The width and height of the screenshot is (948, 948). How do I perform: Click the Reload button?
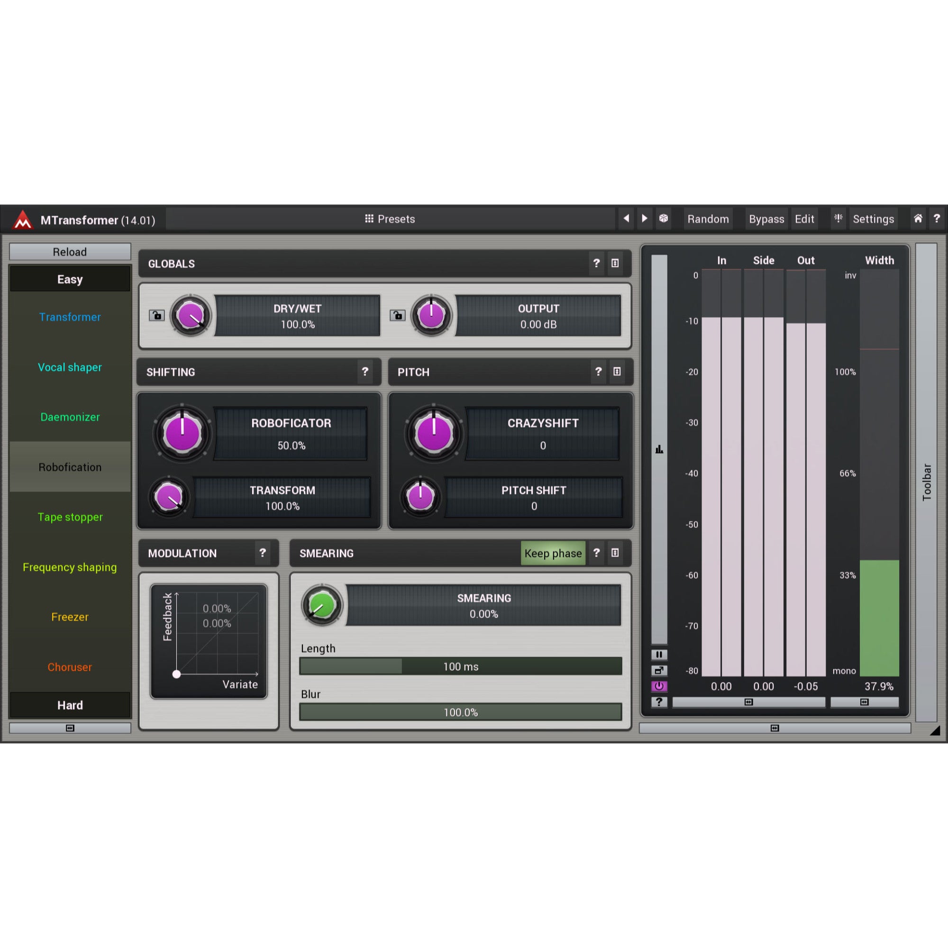(x=70, y=252)
